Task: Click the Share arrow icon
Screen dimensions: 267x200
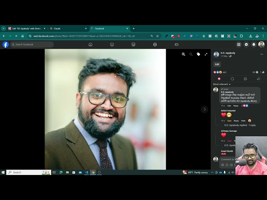Action: click(x=259, y=79)
